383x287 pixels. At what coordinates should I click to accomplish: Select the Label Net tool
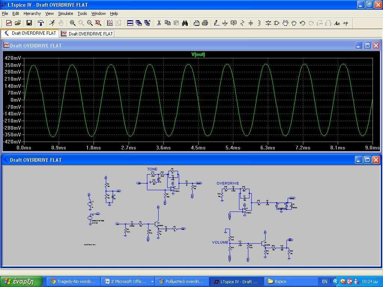[234, 23]
